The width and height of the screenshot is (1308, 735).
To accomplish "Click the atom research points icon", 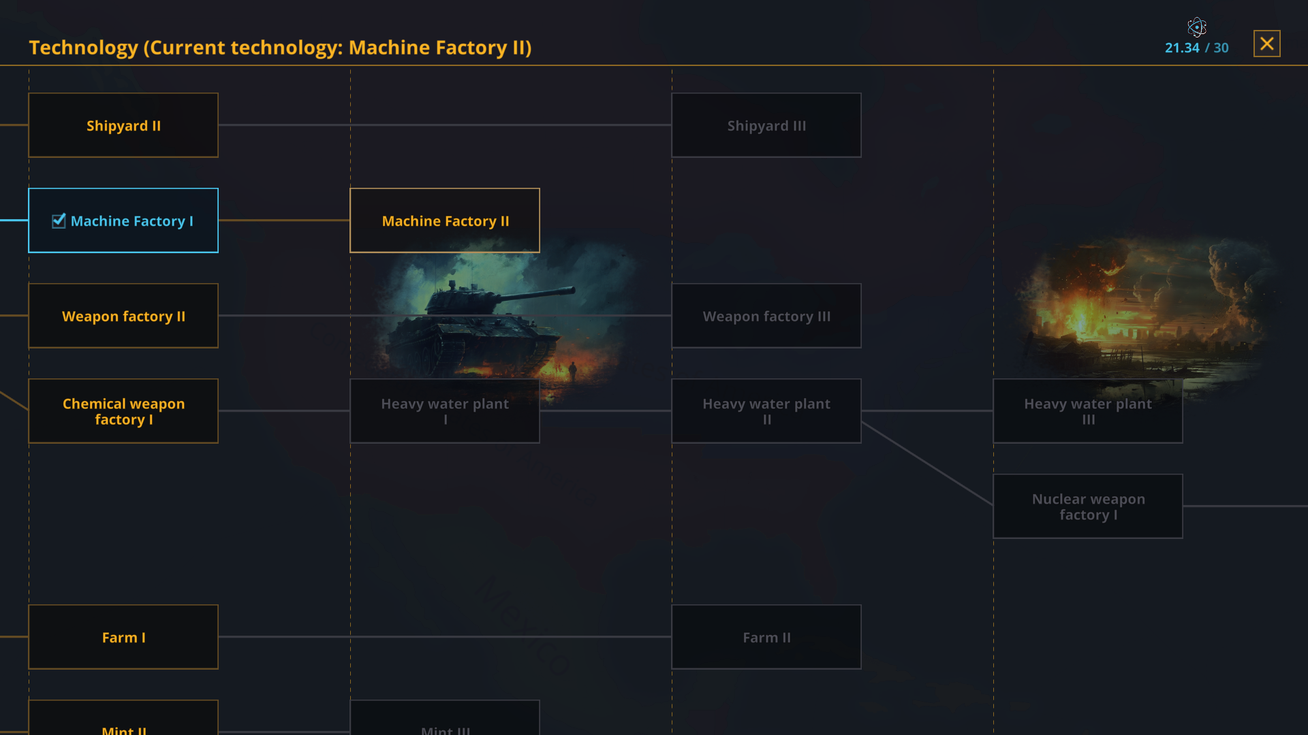I will tap(1197, 27).
